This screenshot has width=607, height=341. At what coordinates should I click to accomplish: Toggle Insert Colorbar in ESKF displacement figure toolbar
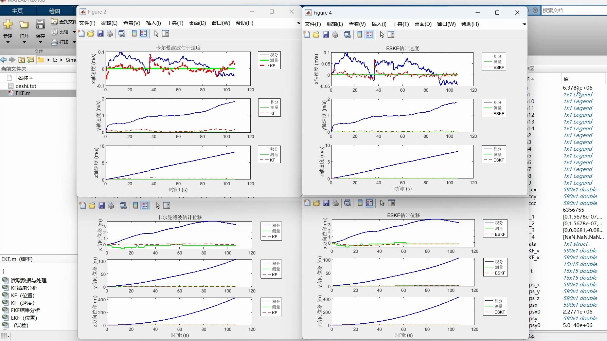[360, 203]
